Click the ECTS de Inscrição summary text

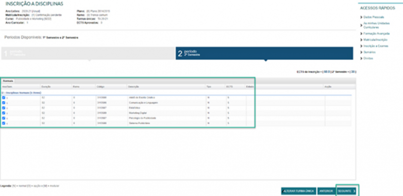tap(326, 72)
